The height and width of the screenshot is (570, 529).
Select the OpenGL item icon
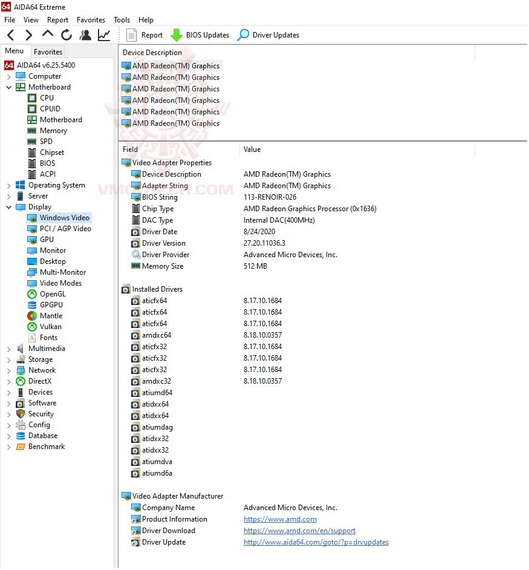pyautogui.click(x=32, y=294)
